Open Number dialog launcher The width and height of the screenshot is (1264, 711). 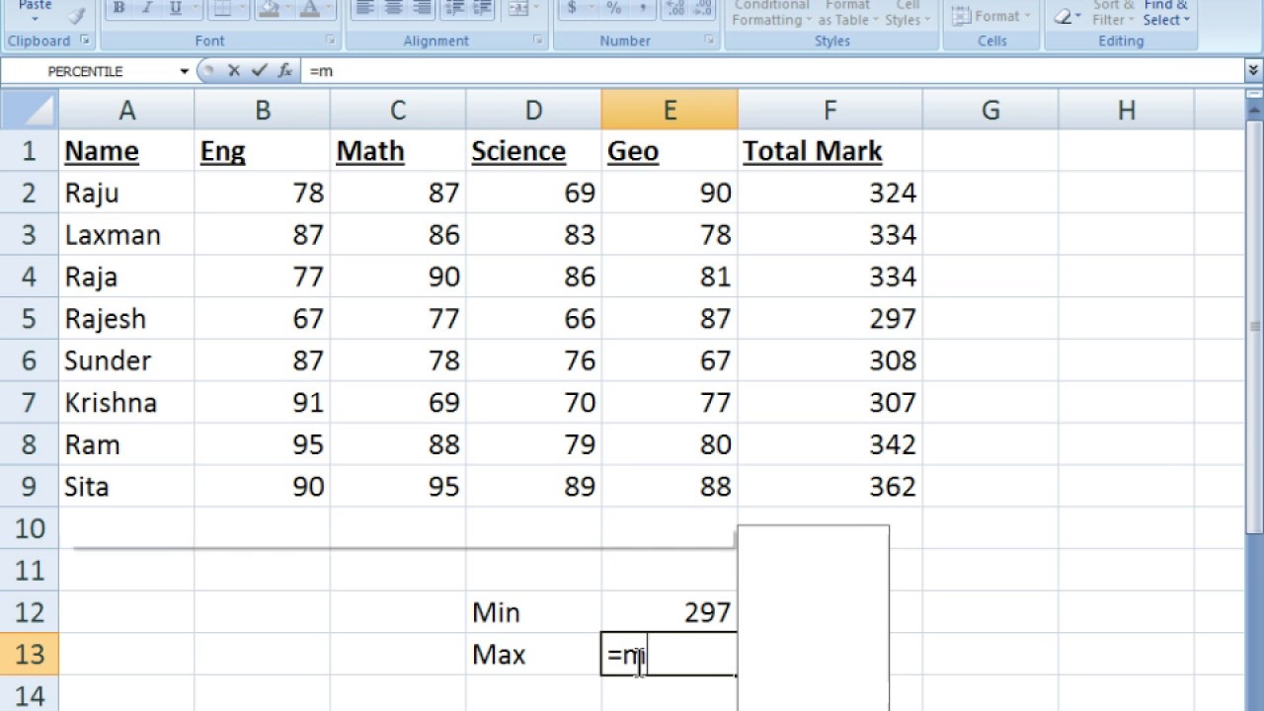tap(710, 40)
